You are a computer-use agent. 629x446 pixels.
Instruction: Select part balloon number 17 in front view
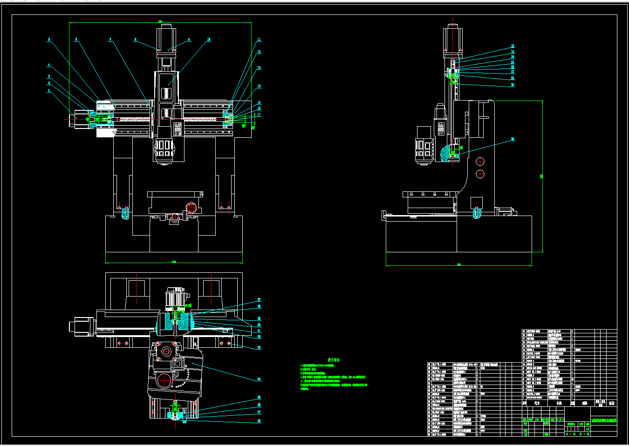259,115
